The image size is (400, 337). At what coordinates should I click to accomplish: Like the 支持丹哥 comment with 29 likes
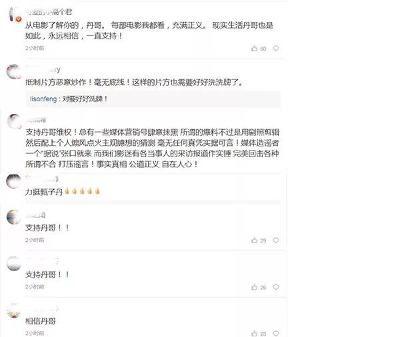click(254, 240)
